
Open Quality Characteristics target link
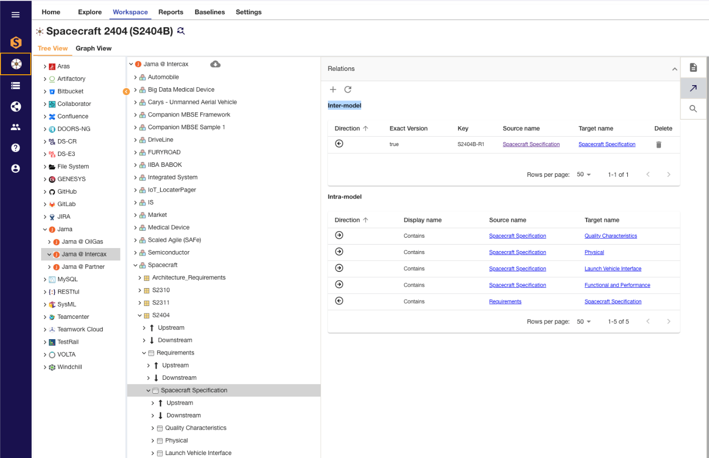610,236
